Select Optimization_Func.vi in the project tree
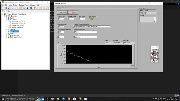This screenshot has height=101, width=180. [x=18, y=22]
